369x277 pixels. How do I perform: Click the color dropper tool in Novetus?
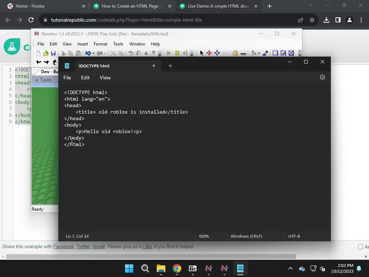click(x=265, y=53)
